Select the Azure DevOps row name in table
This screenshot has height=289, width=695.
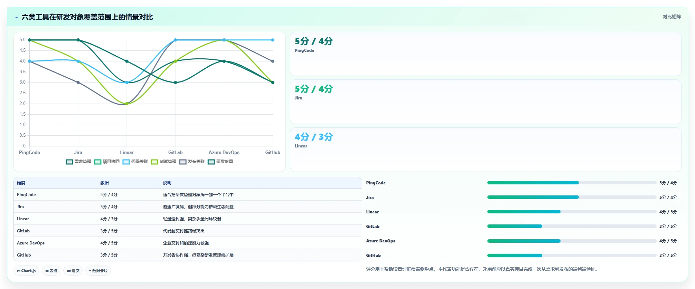31,243
